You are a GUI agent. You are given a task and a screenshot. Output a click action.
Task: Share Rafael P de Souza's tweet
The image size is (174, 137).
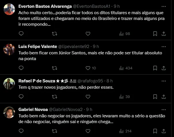tap(164, 97)
